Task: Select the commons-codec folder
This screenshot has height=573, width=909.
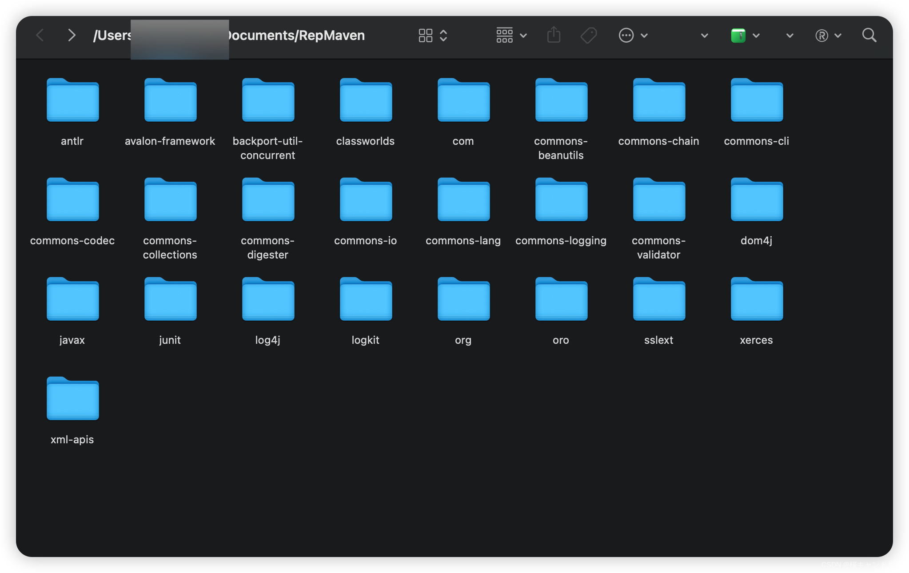Action: [73, 199]
